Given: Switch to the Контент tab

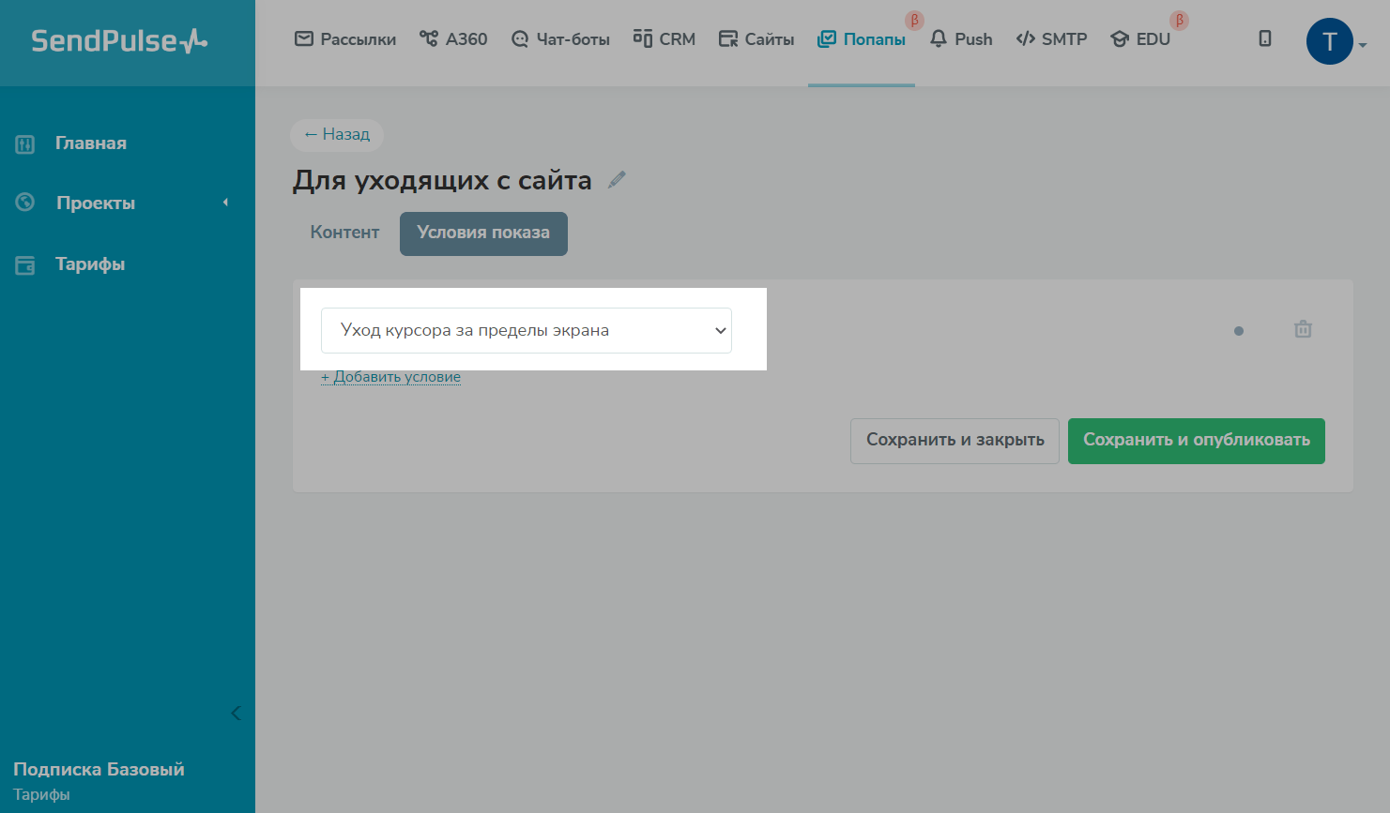Looking at the screenshot, I should click(x=344, y=233).
